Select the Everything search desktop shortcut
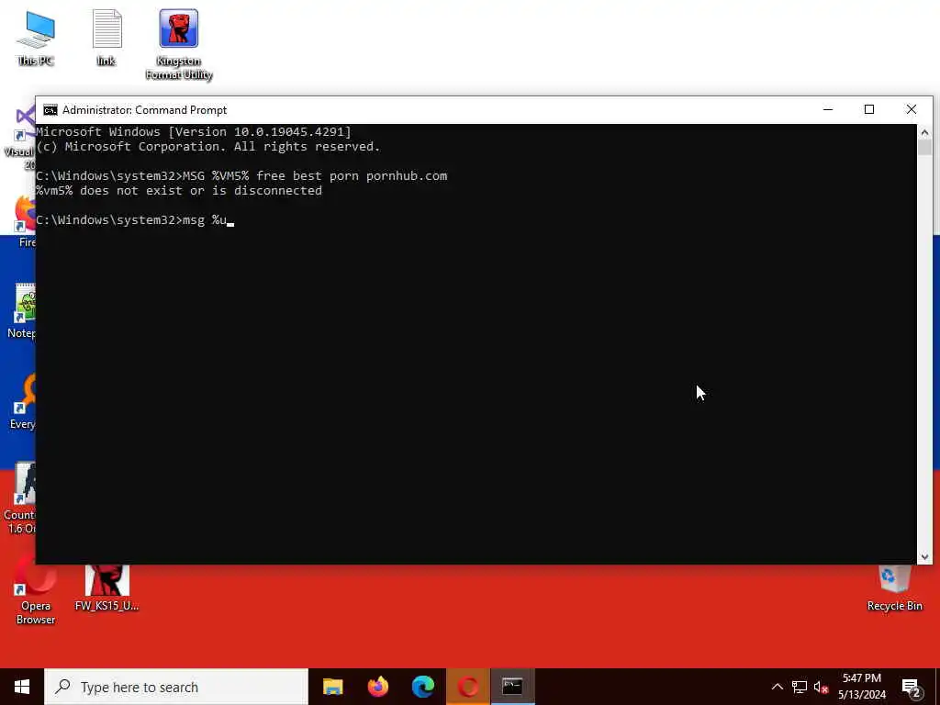Viewport: 940px width, 705px height. (23, 402)
